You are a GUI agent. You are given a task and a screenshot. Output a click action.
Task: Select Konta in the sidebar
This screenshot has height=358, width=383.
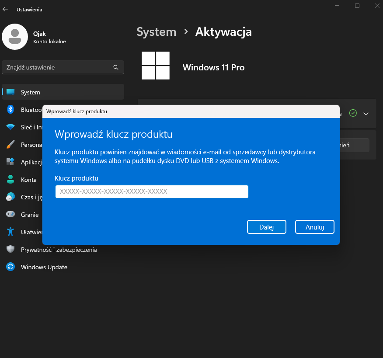coord(10,180)
